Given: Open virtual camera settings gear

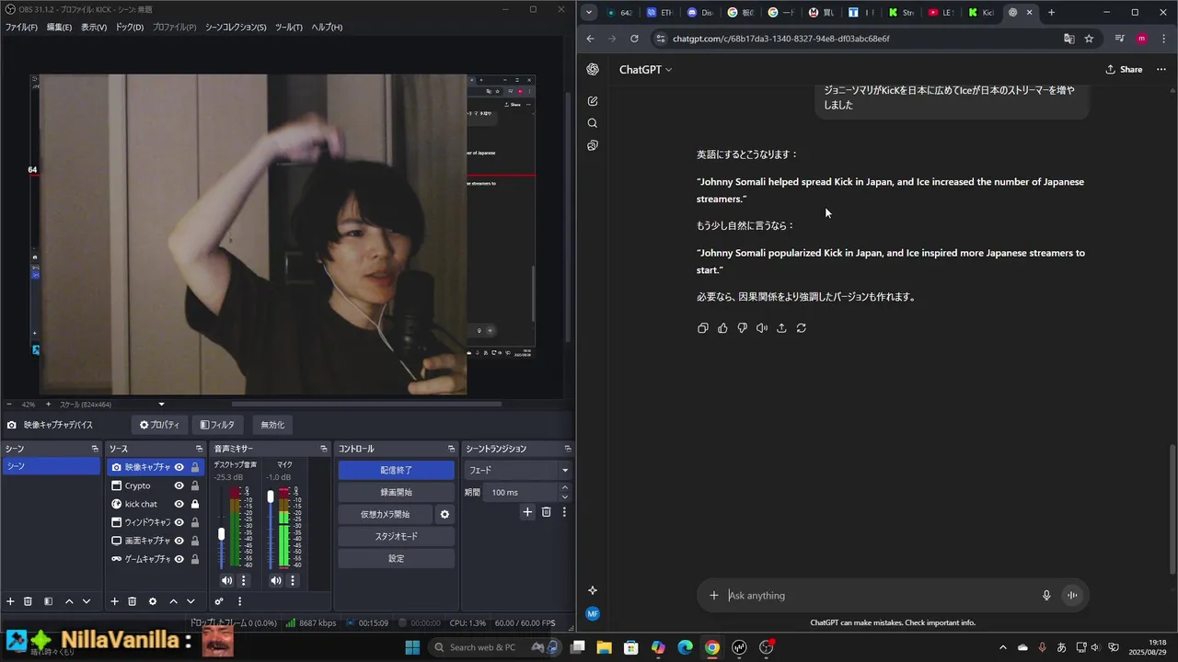Looking at the screenshot, I should (x=445, y=514).
